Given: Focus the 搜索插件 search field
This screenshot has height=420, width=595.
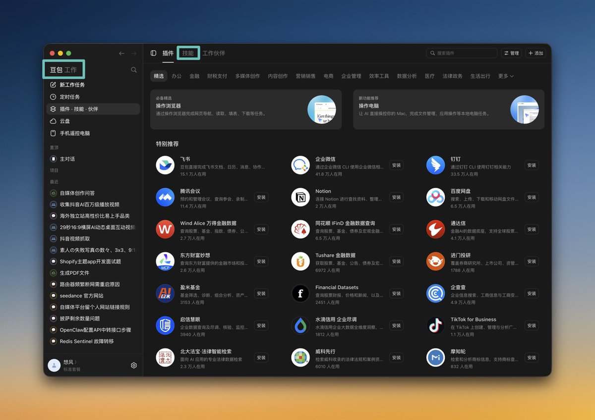Looking at the screenshot, I should (462, 53).
